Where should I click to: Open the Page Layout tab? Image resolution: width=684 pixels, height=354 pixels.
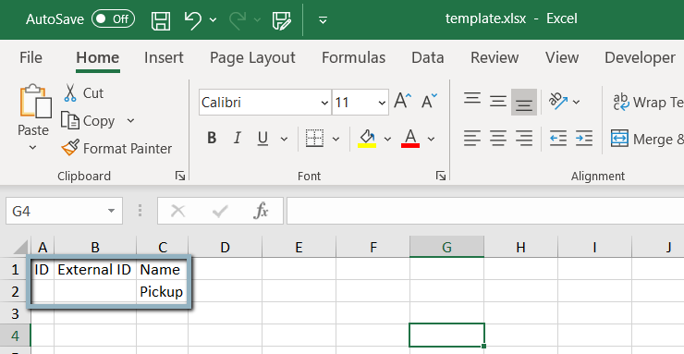coord(252,57)
